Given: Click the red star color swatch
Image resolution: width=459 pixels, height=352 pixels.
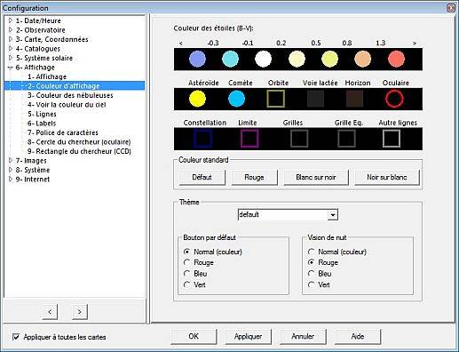Looking at the screenshot, I should coord(396,59).
